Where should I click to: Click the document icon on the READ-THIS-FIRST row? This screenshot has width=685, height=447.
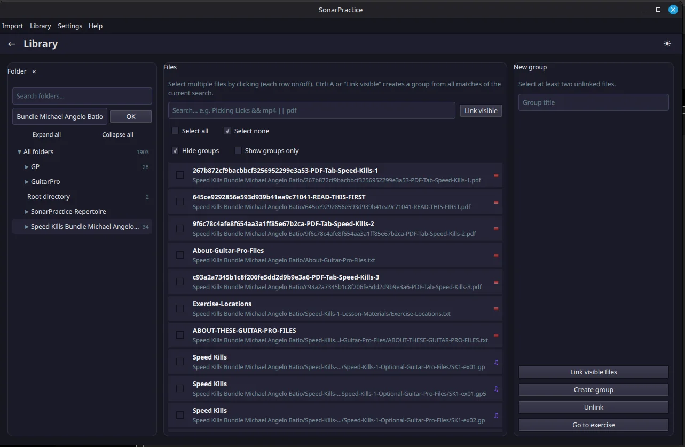[496, 202]
